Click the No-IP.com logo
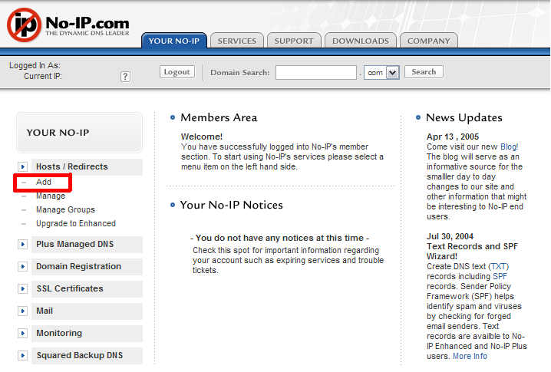The image size is (551, 372). click(x=68, y=25)
